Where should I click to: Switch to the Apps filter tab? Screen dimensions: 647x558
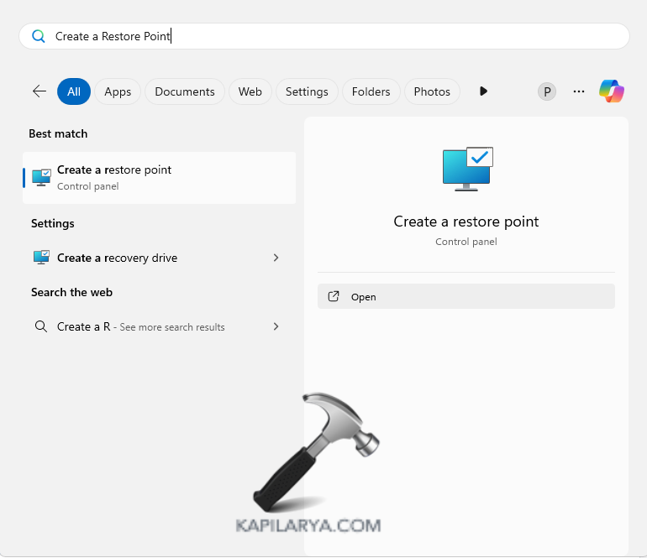[118, 91]
